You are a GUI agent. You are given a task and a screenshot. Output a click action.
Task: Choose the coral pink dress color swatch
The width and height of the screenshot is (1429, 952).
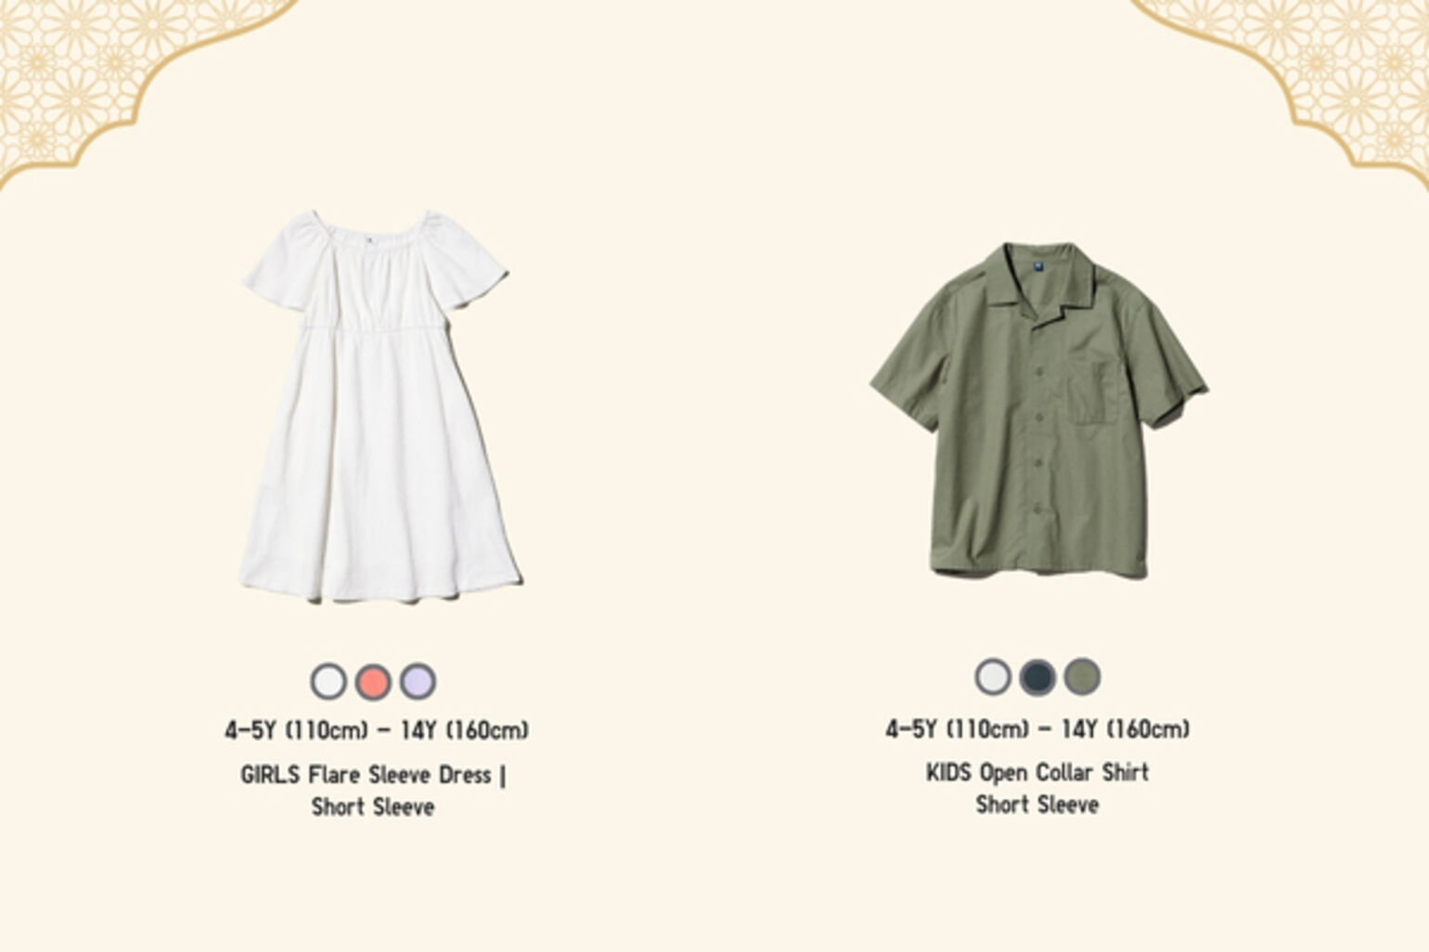click(373, 681)
